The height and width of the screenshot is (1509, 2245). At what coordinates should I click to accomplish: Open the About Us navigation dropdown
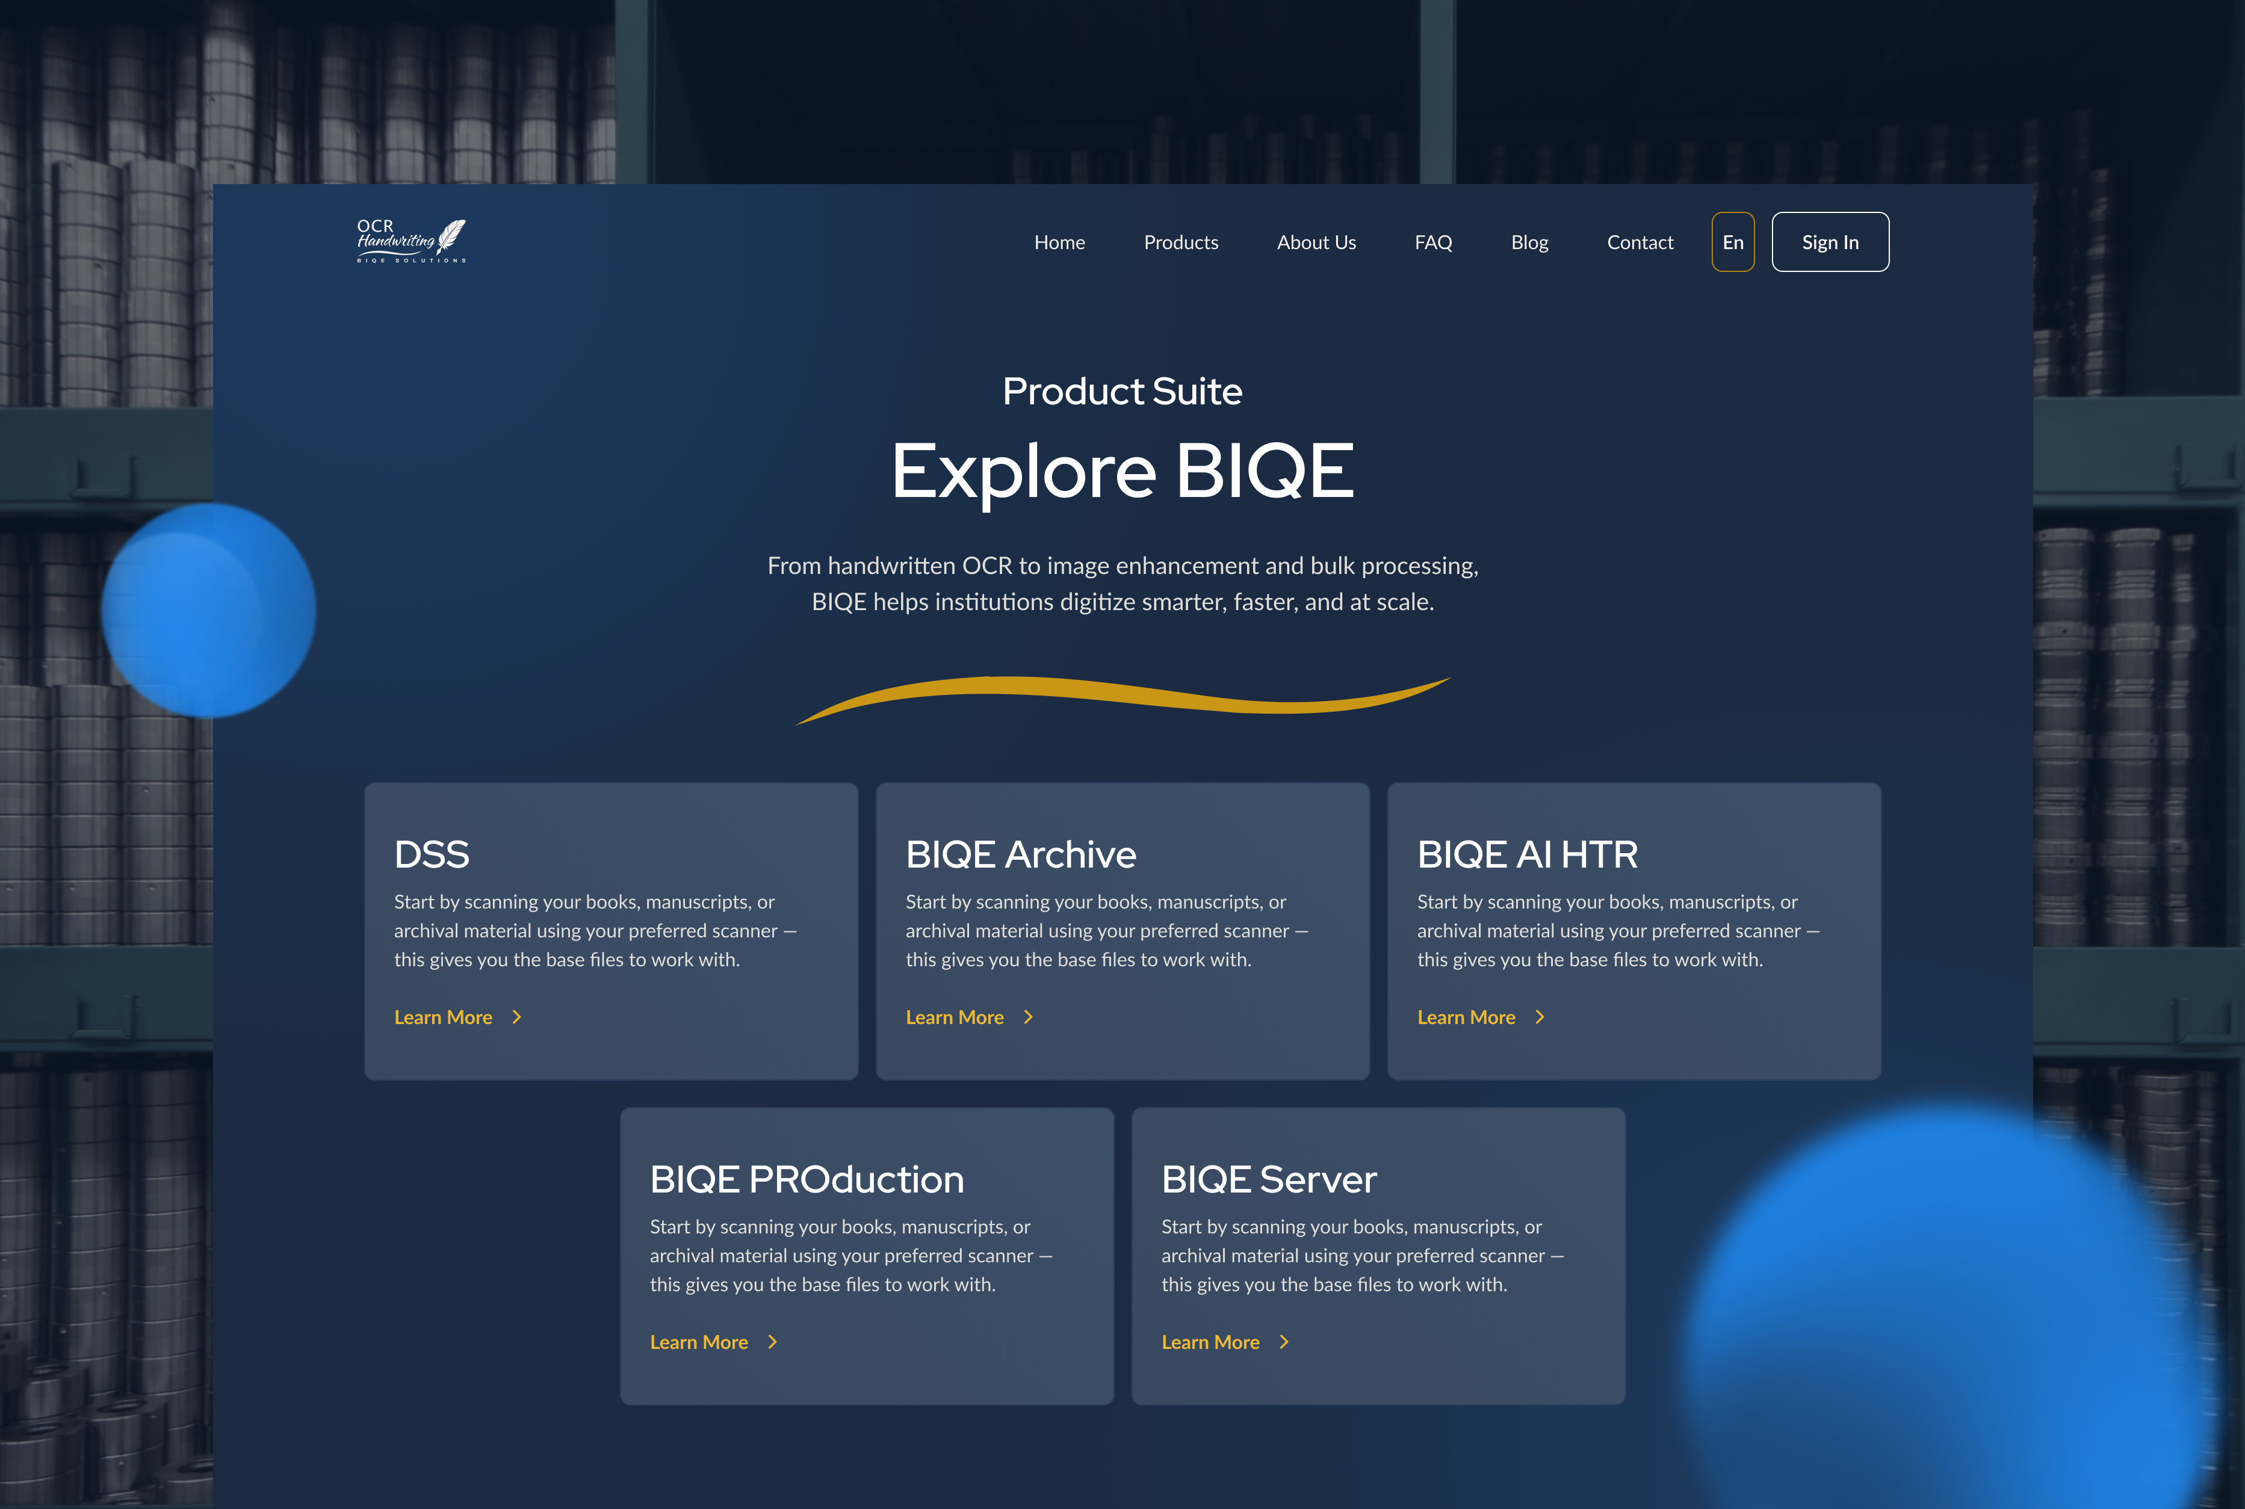pyautogui.click(x=1316, y=241)
